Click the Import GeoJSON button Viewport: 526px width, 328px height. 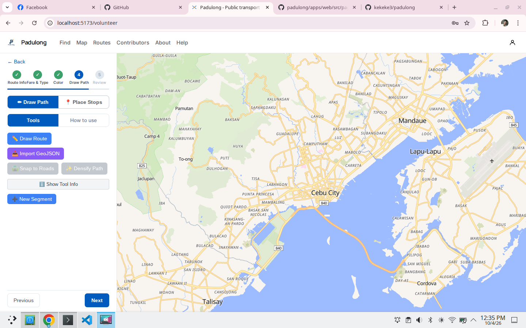click(x=35, y=153)
